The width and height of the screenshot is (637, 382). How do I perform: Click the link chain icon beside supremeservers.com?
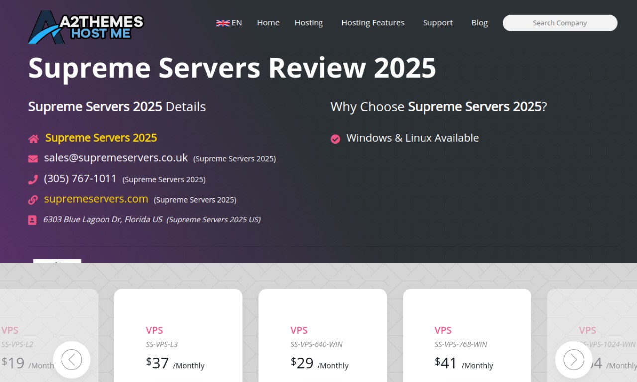point(33,200)
